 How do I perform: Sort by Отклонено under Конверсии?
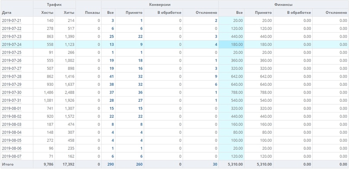206,13
